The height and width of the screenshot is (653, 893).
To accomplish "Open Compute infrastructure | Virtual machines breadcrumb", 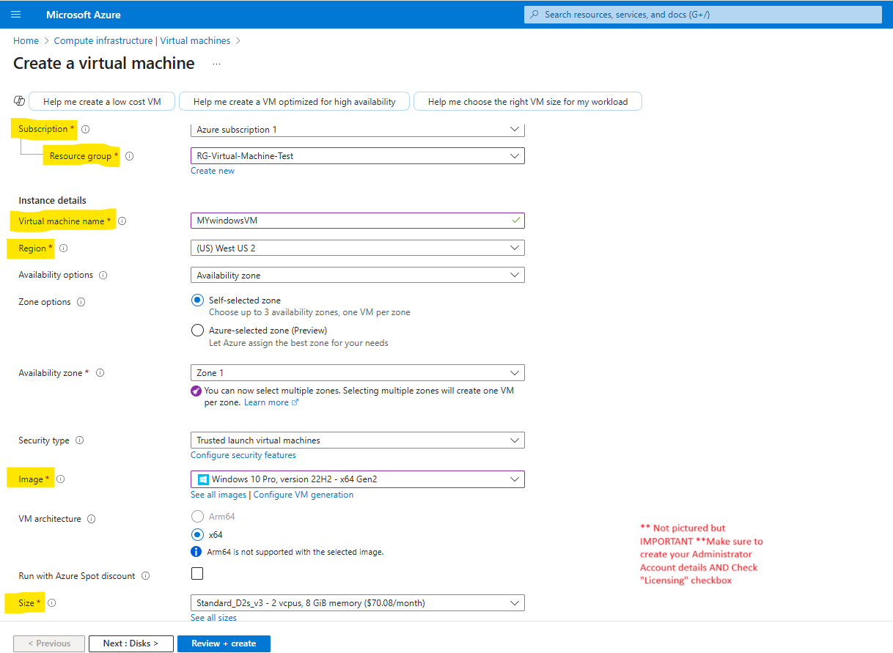I will (142, 41).
